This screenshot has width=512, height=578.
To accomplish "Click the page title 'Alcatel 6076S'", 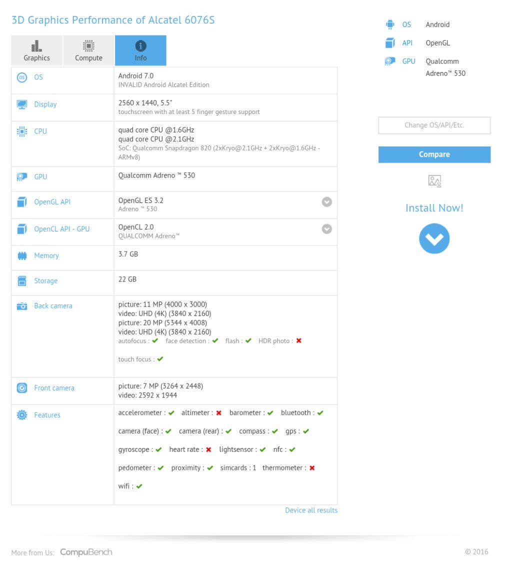I will coord(181,20).
